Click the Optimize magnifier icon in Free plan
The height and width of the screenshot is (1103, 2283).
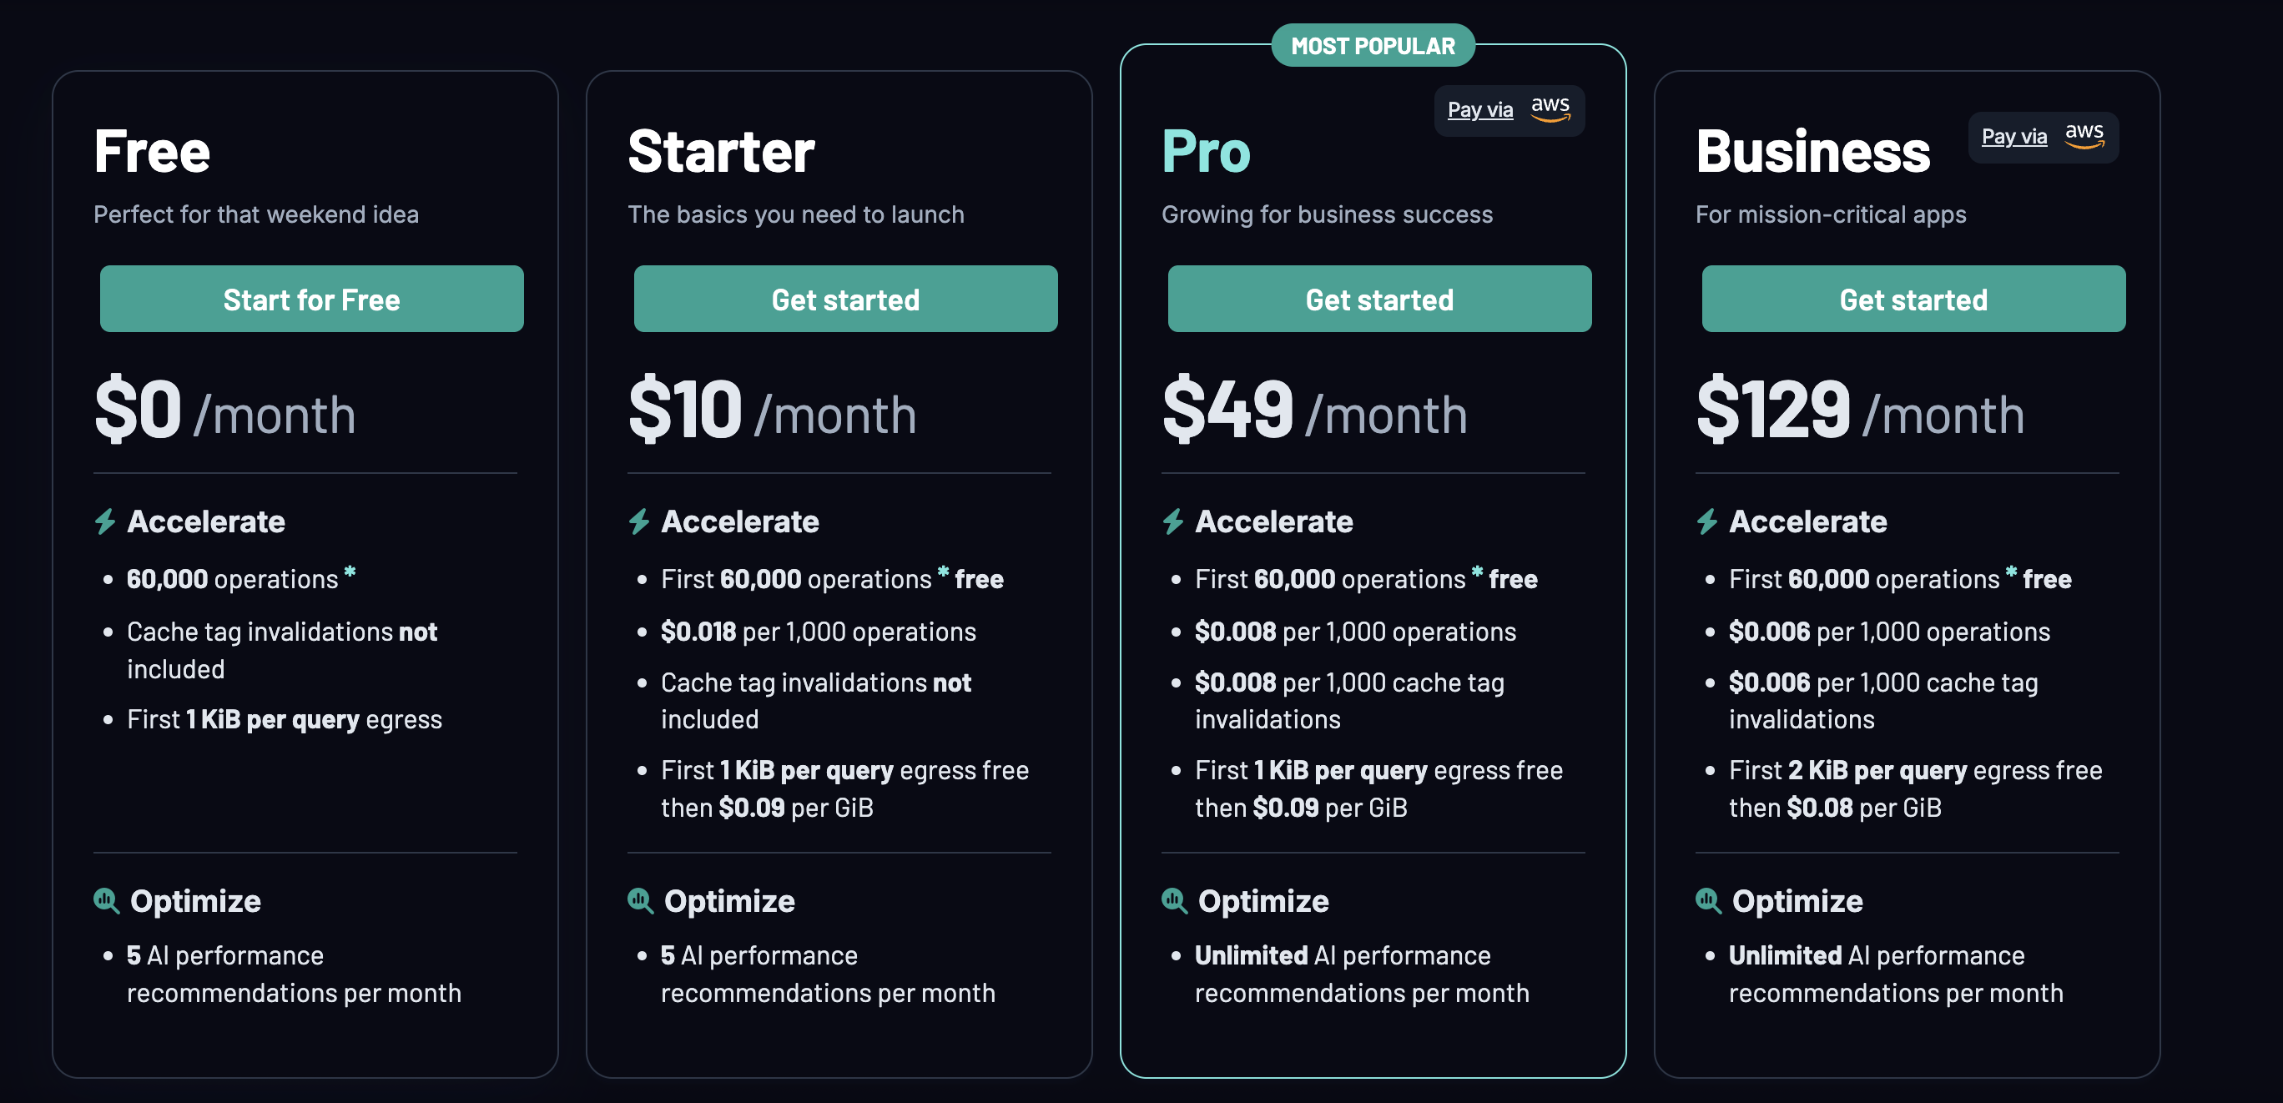click(x=106, y=901)
